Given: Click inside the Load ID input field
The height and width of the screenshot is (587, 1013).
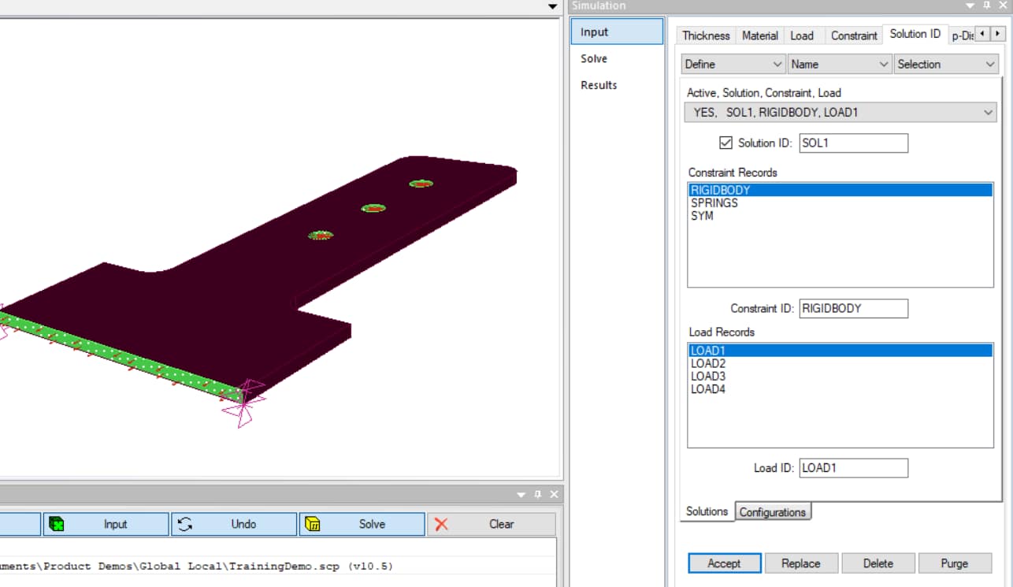Looking at the screenshot, I should (853, 467).
